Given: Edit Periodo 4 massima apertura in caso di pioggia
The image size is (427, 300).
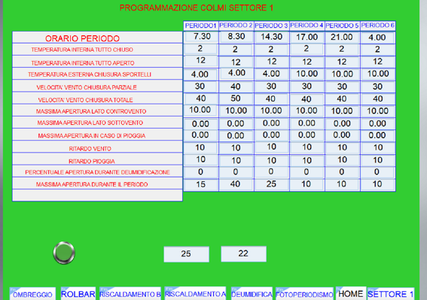Looking at the screenshot, I should click(307, 135).
